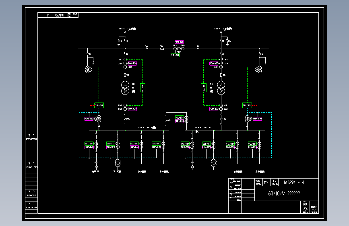This screenshot has height=226, width=349.
Task: Pick PDM-820 box at far-right auxiliary transformer
Action: [x=258, y=119]
